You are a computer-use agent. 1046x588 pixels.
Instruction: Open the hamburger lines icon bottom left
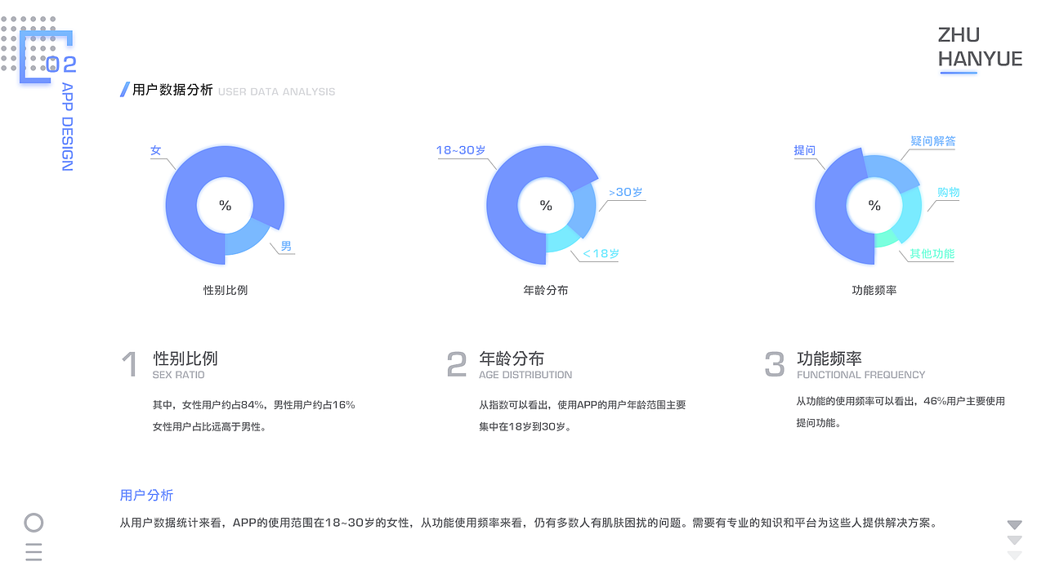pyautogui.click(x=34, y=551)
